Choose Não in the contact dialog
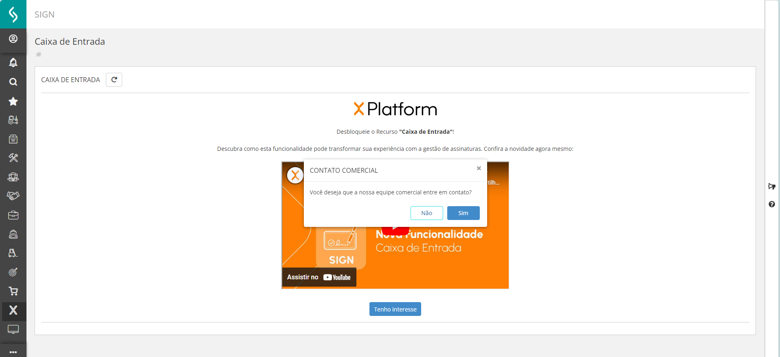 click(427, 213)
